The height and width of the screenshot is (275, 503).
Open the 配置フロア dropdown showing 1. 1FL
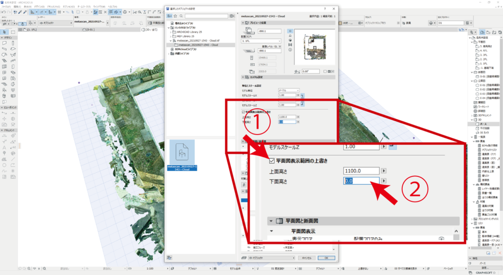click(x=261, y=41)
